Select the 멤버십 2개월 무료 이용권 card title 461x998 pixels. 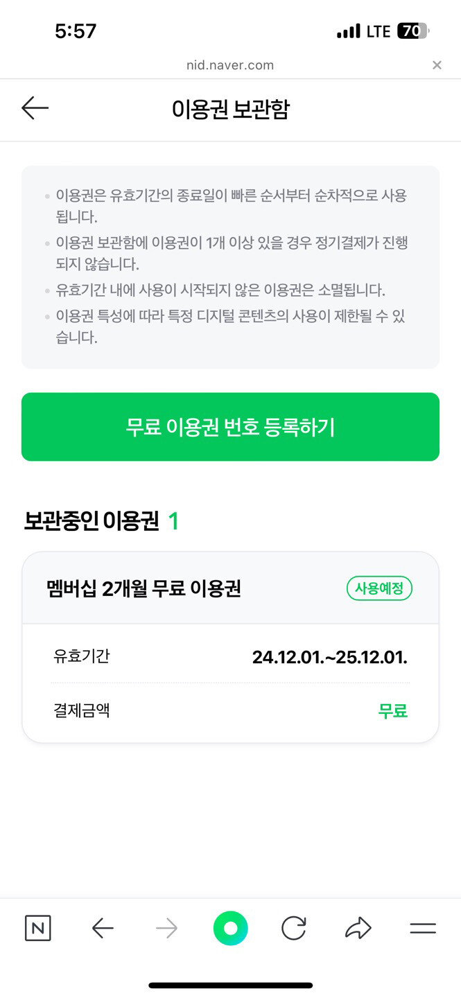tap(143, 589)
